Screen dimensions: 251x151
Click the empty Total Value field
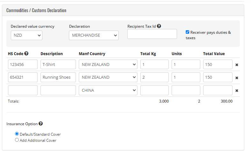pyautogui.click(x=218, y=90)
